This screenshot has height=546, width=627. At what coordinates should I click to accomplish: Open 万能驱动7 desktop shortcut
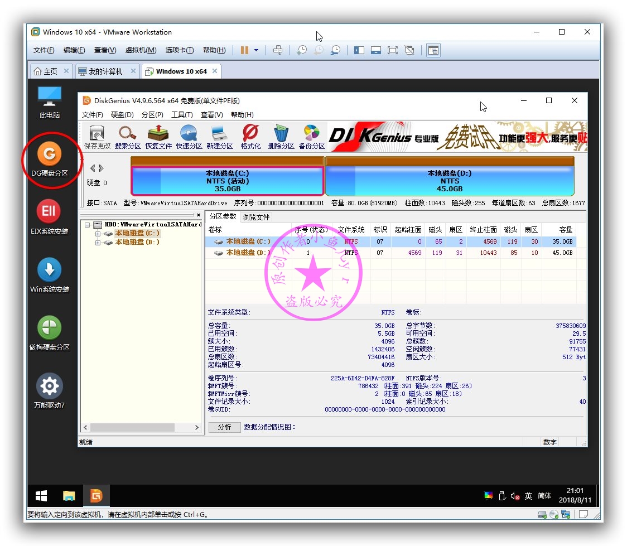pyautogui.click(x=49, y=391)
